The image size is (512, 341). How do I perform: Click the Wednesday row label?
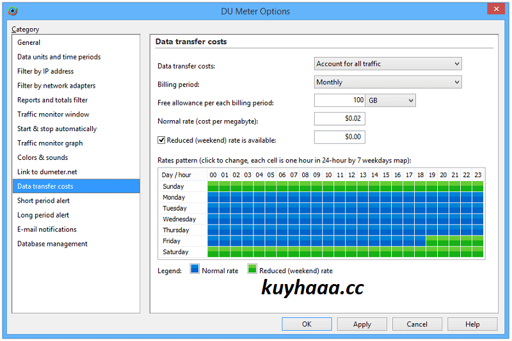[x=179, y=219]
